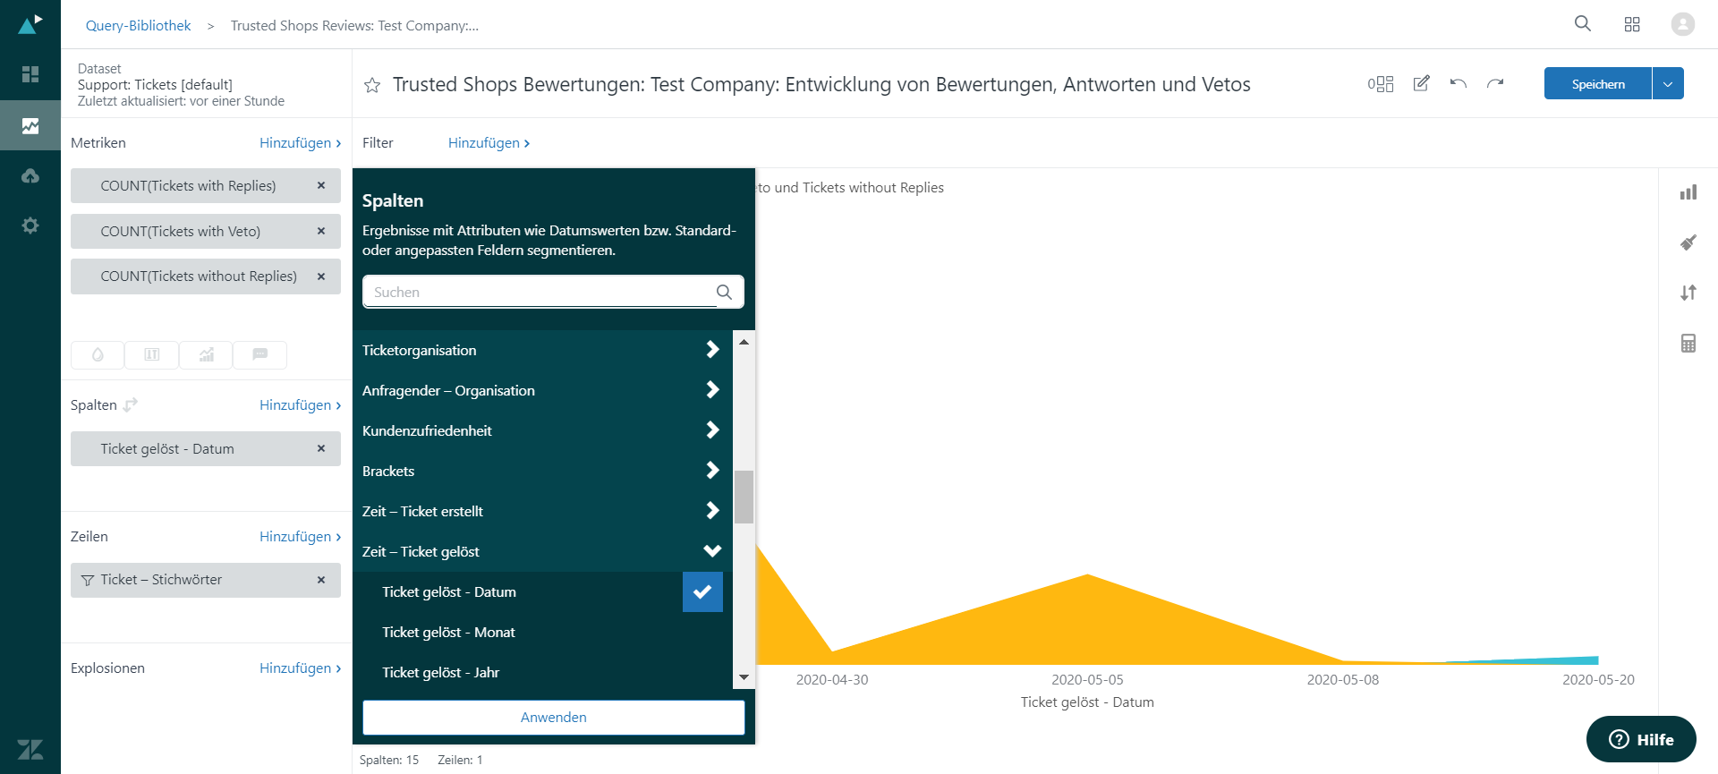Click the search icon inside Suchen field
Viewport: 1718px width, 774px height.
pyautogui.click(x=724, y=292)
